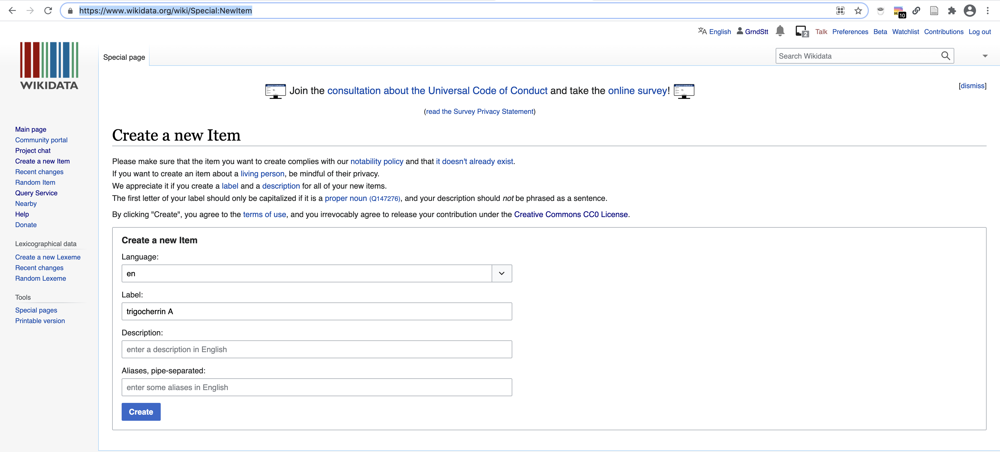Click the proper noun (Q147276) link
The image size is (1000, 452).
click(x=362, y=198)
